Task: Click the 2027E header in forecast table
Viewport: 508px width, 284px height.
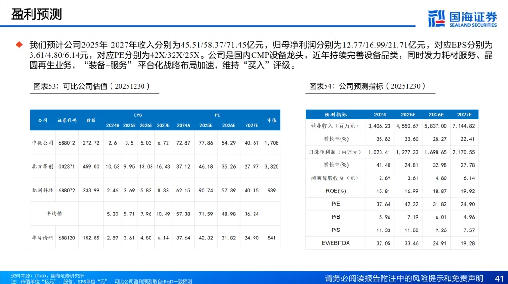Action: [x=464, y=115]
